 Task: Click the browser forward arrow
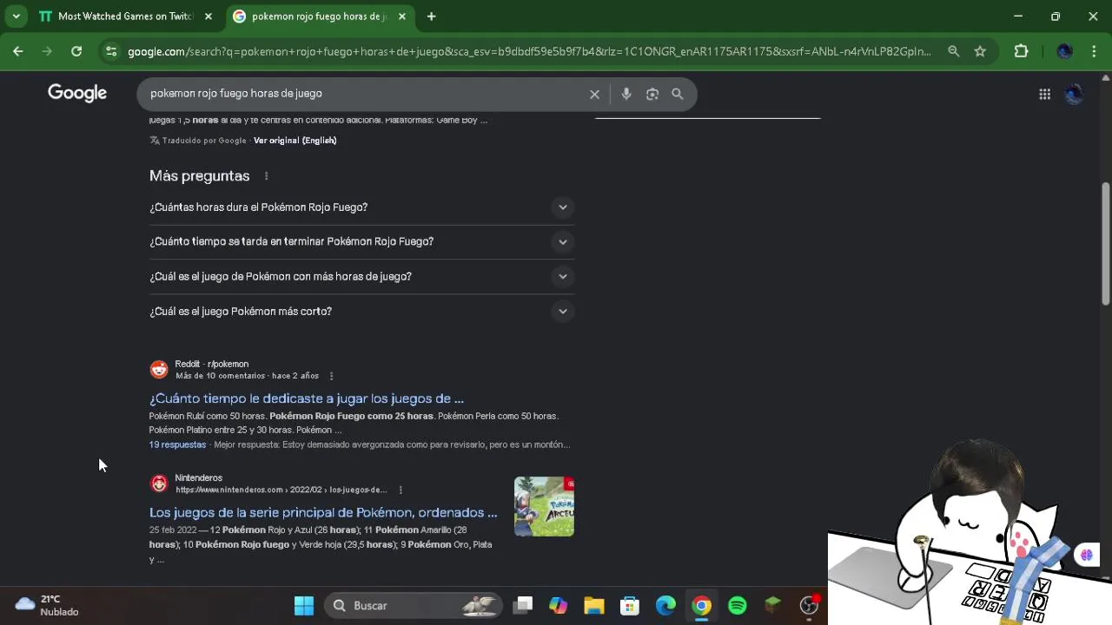pos(47,51)
